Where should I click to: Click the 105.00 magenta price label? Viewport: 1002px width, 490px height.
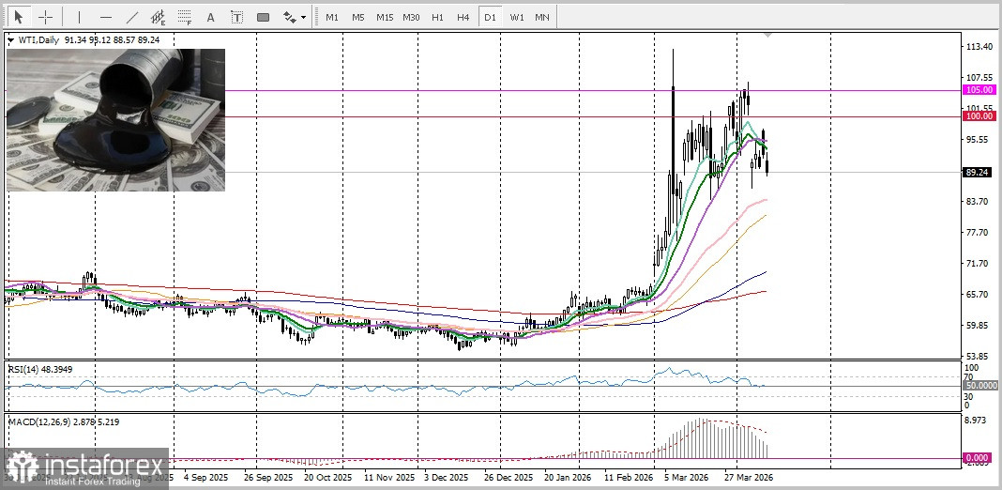pos(979,90)
